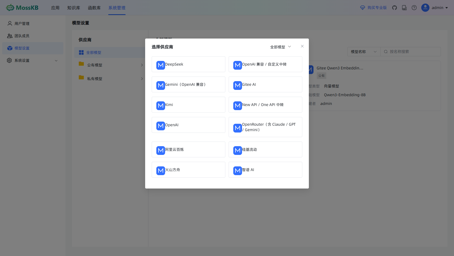
Task: Close the 选择供应商 dialog
Action: [302, 46]
